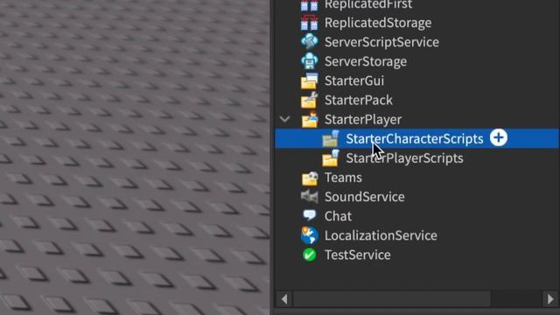Select ReplicatedFirst in the Explorer

point(368,4)
